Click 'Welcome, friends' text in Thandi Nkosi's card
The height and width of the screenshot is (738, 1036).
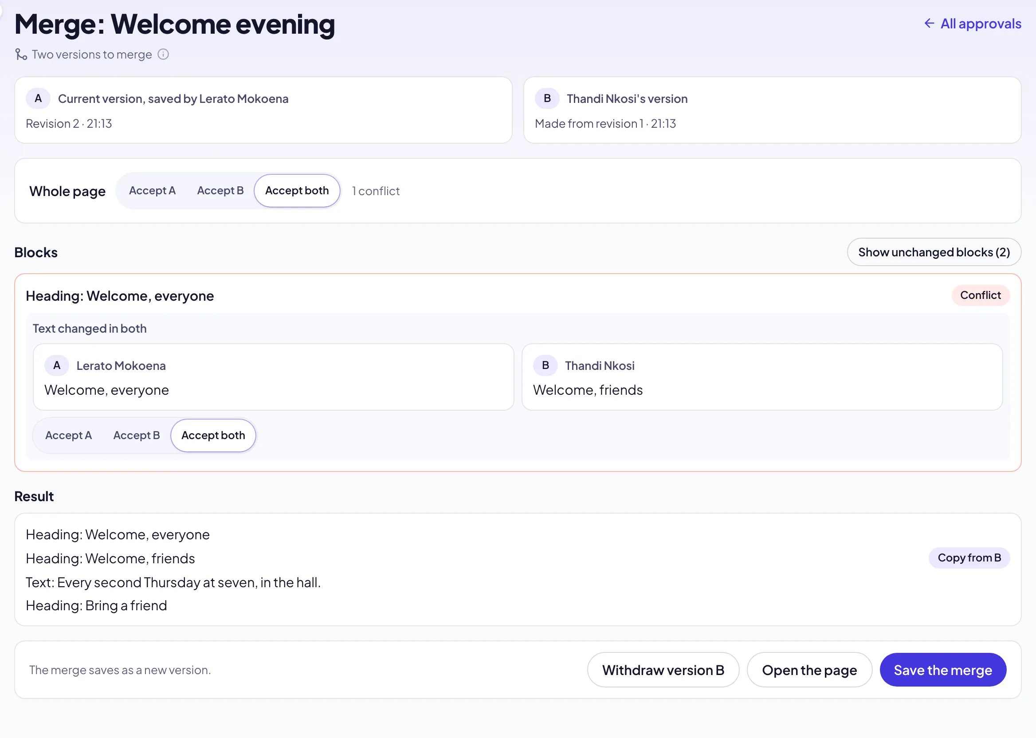pos(588,390)
